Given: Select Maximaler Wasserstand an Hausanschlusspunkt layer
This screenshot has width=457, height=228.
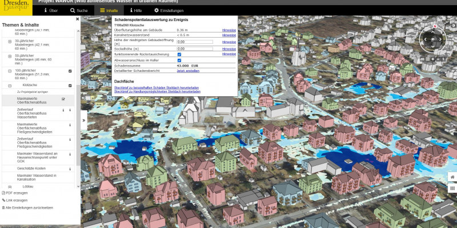Looking at the screenshot, I should point(37,157).
